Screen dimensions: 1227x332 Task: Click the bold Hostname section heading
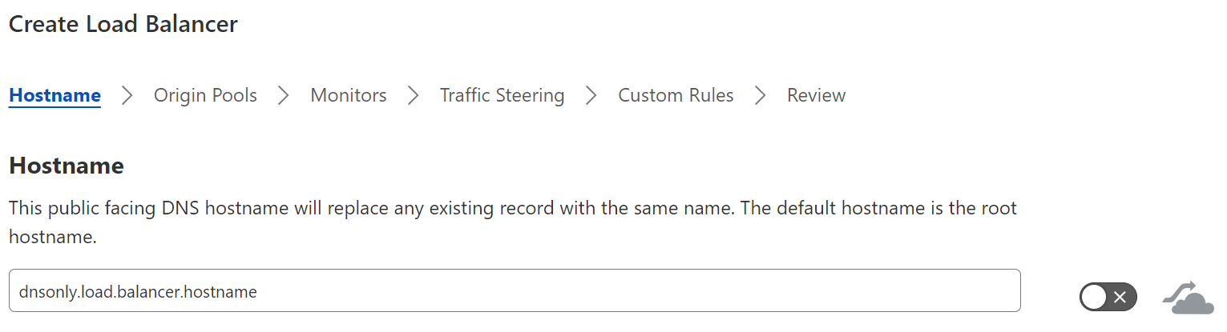67,166
